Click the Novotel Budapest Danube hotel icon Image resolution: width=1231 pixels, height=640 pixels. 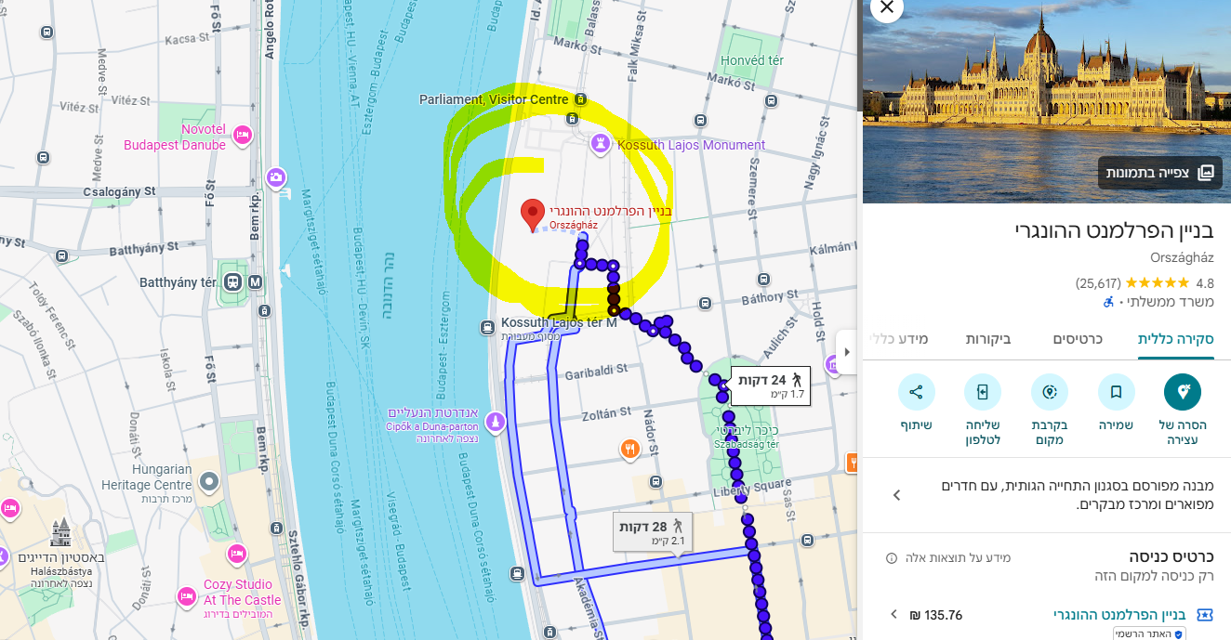click(242, 135)
